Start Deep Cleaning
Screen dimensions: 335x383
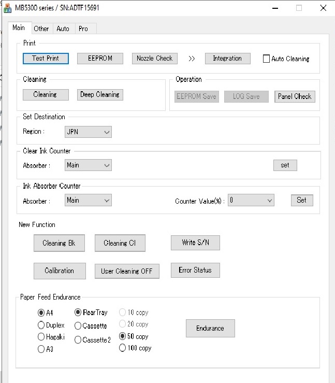click(x=100, y=95)
